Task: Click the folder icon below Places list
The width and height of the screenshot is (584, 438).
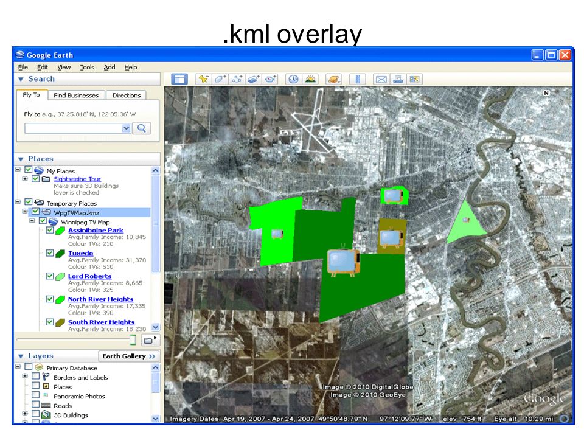Action: (150, 339)
